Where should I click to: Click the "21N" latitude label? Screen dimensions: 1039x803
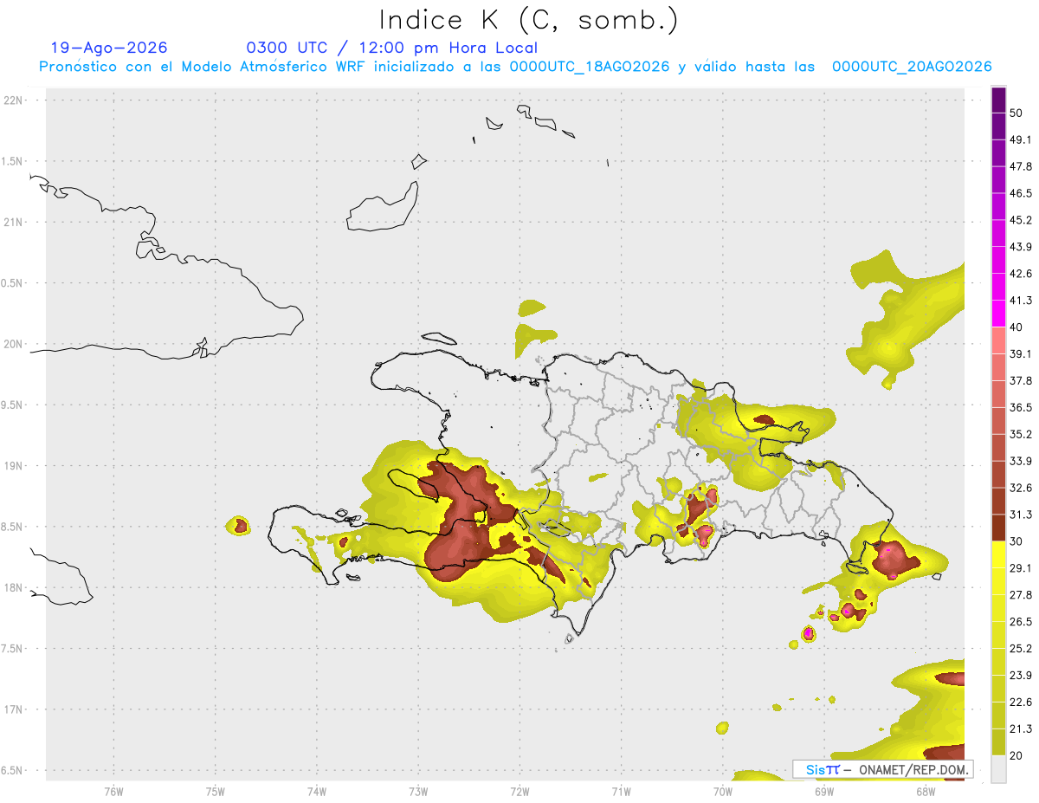(13, 222)
